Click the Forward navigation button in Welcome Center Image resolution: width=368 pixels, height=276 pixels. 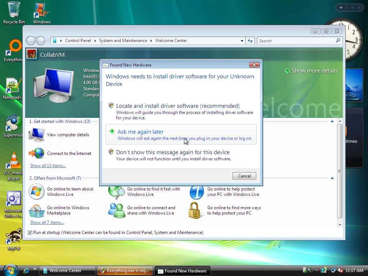[x=41, y=41]
